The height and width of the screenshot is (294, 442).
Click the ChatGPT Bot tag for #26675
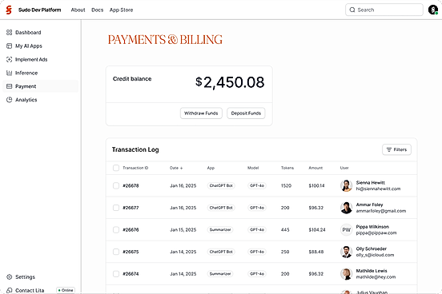tap(221, 252)
